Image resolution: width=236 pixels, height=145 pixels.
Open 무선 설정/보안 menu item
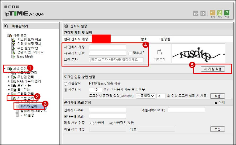[x=28, y=48]
